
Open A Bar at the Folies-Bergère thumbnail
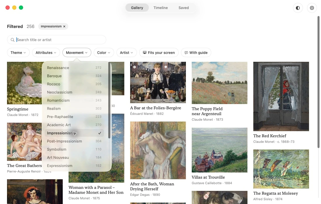pyautogui.click(x=158, y=82)
